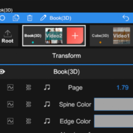Click the duplicate layer icon in blue toolbar
This screenshot has height=133, width=133.
(x=16, y=18)
